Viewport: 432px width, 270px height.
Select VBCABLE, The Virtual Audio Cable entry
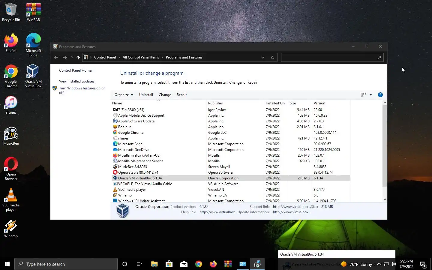click(x=231, y=184)
